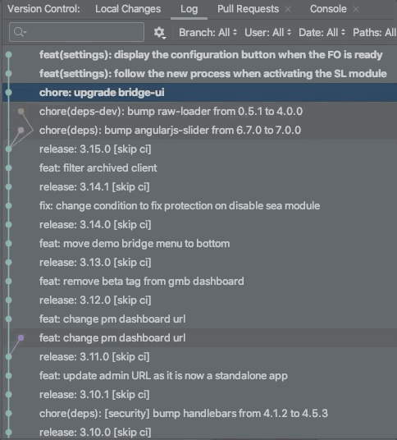Expand the Branch: All filter dropdown
This screenshot has height=440, width=397.
coord(208,33)
